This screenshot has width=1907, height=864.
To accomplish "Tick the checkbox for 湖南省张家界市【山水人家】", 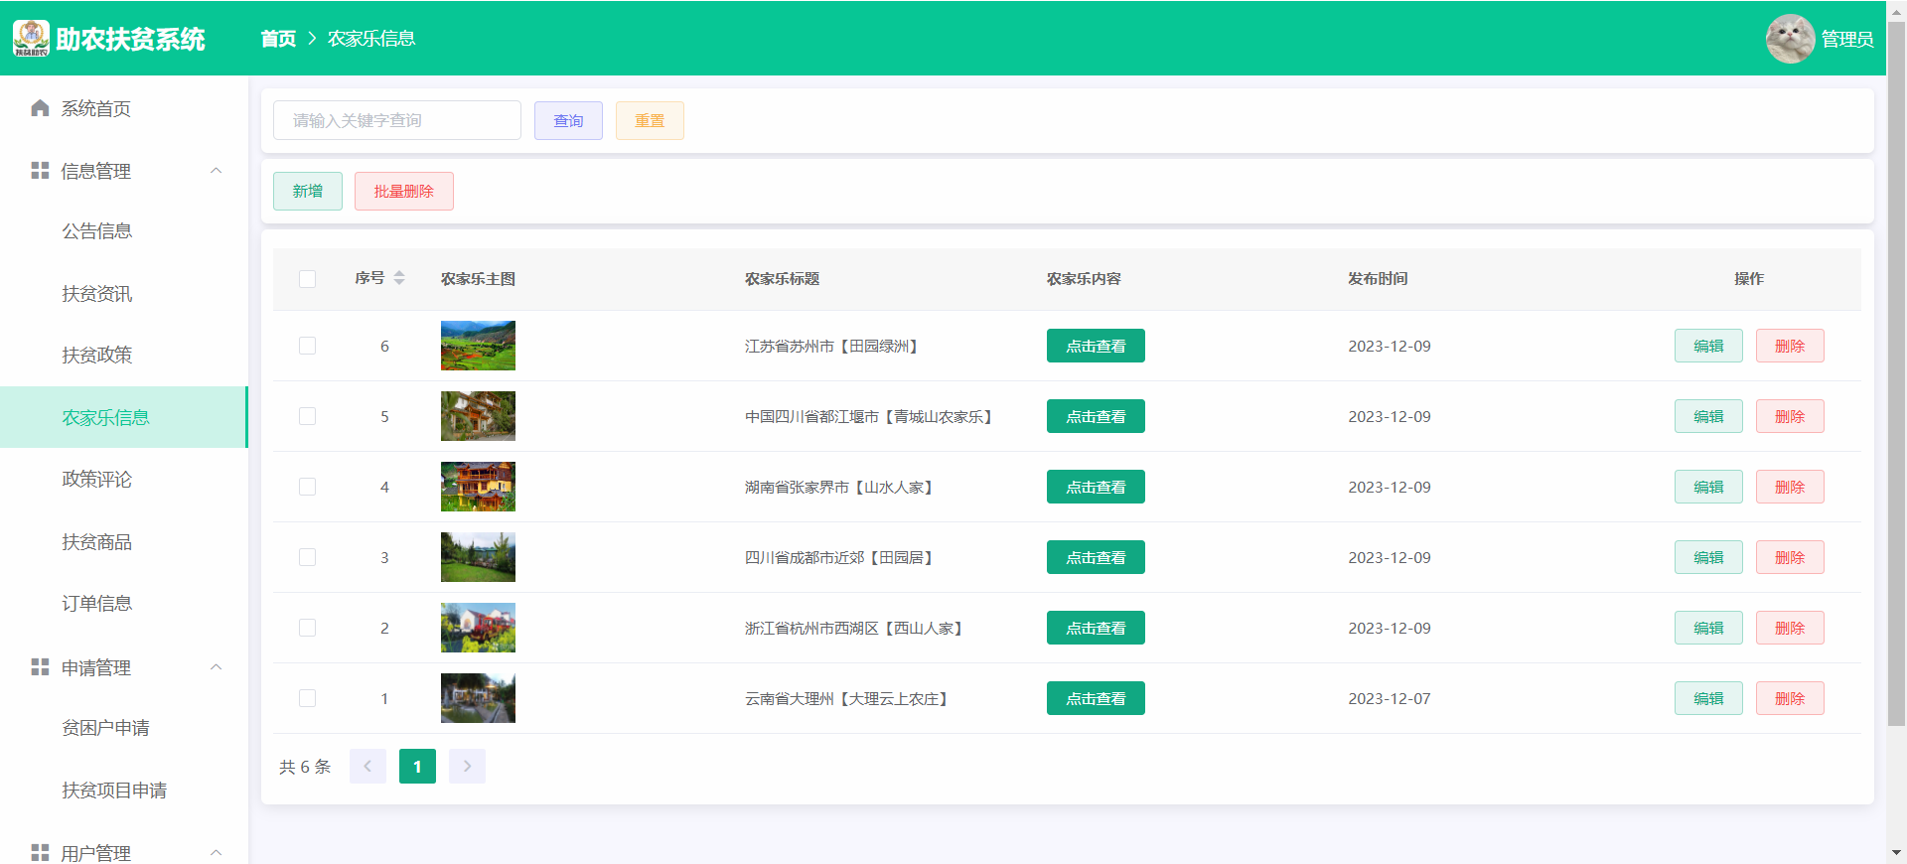I will [x=308, y=487].
